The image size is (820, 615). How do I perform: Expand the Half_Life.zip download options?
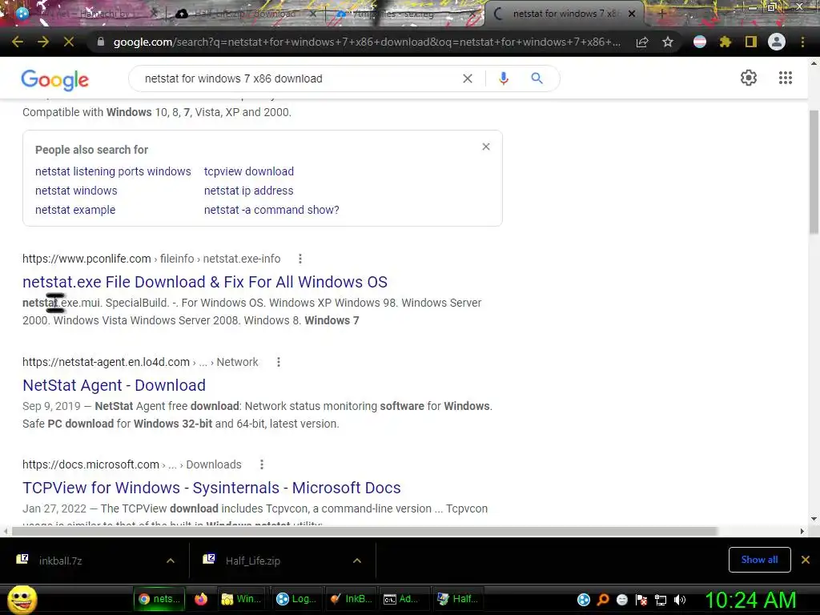click(x=357, y=561)
